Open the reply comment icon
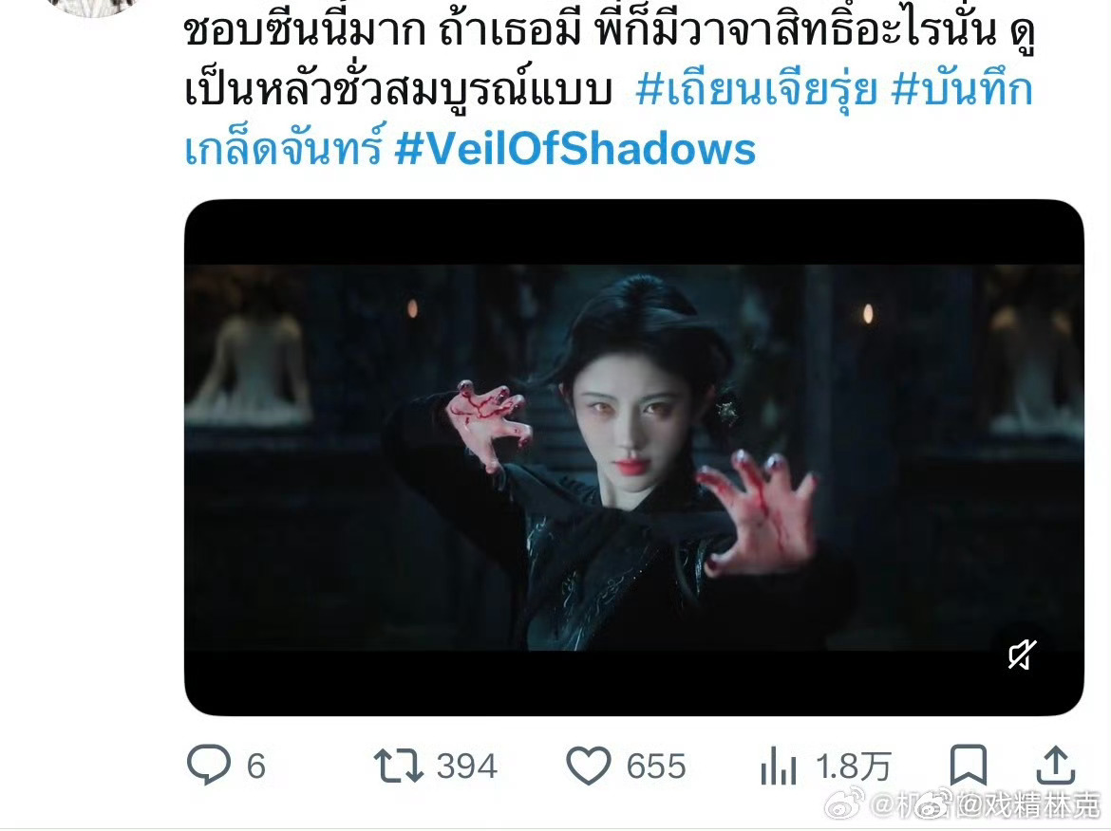This screenshot has width=1111, height=831. pyautogui.click(x=208, y=766)
